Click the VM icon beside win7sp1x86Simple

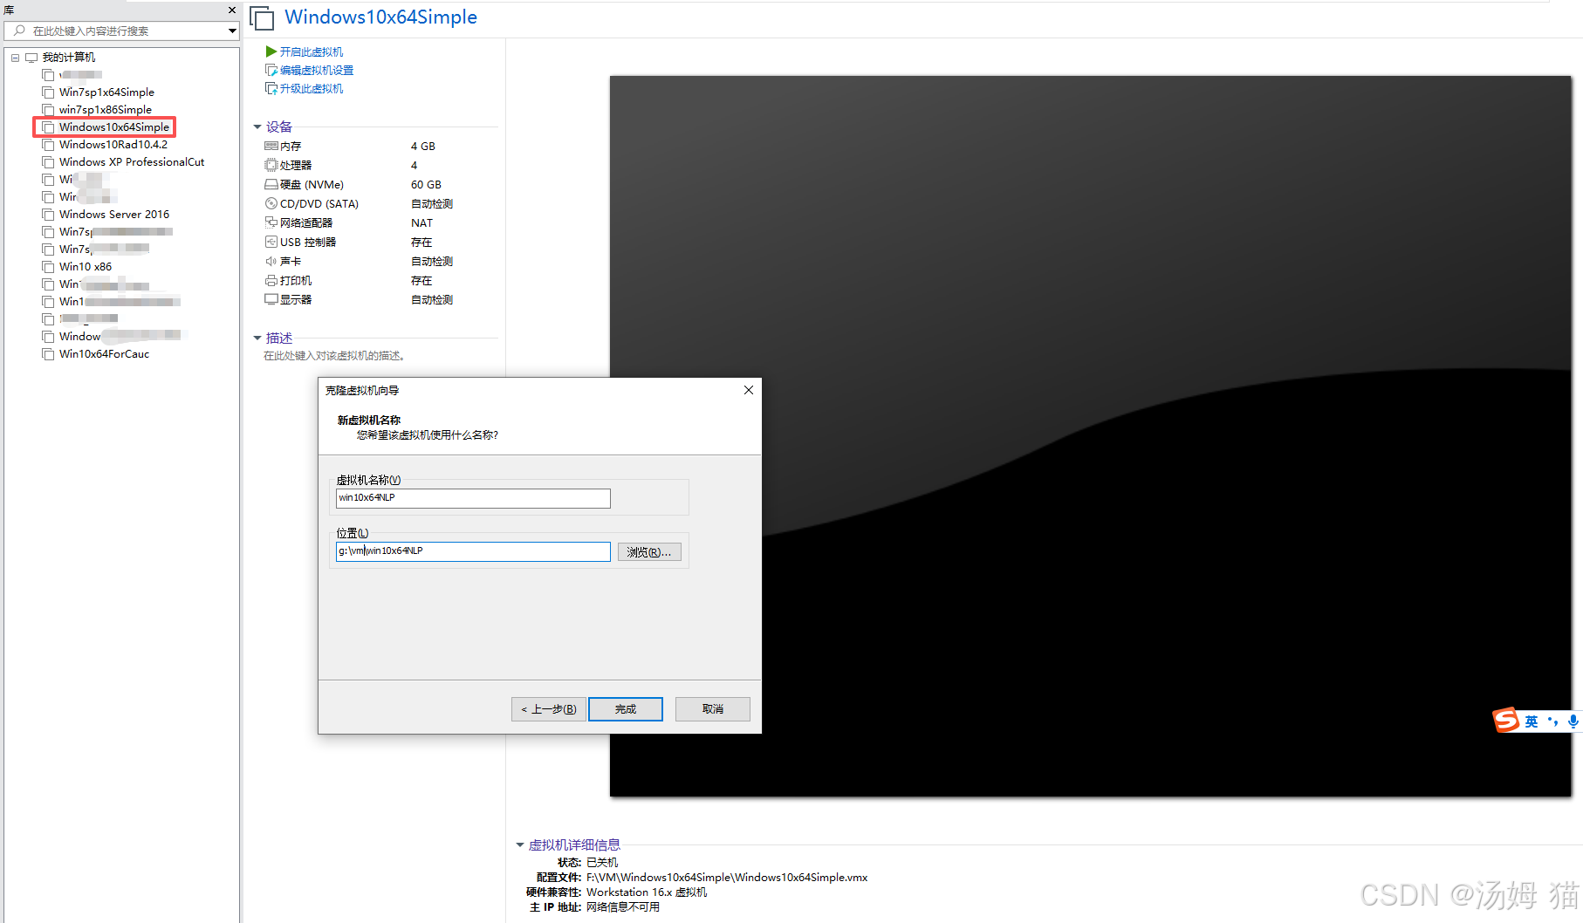[48, 110]
